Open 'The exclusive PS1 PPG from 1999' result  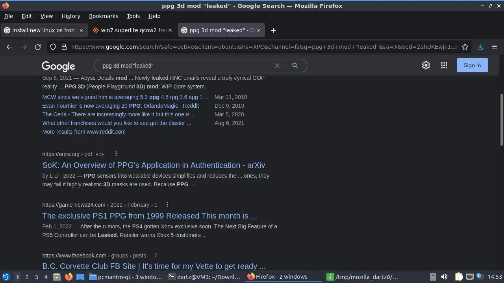[150, 216]
